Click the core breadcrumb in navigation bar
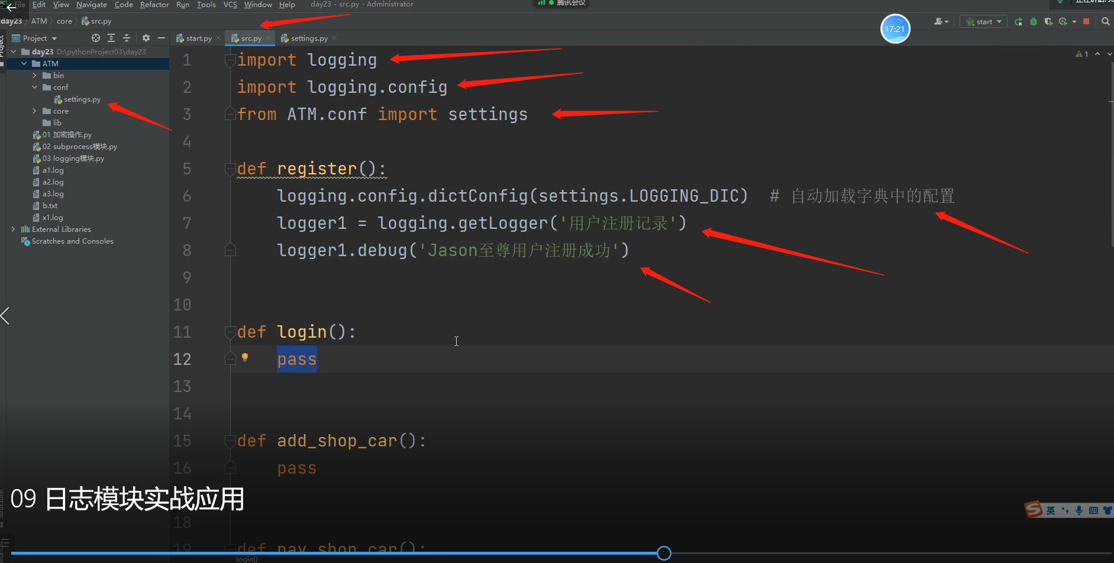 pyautogui.click(x=64, y=21)
